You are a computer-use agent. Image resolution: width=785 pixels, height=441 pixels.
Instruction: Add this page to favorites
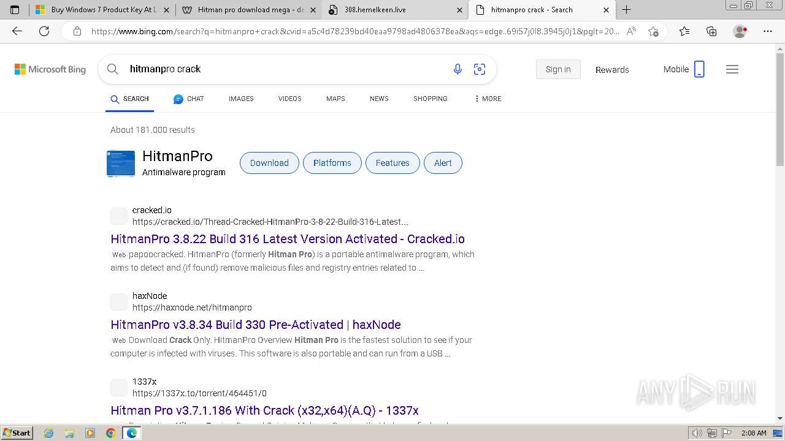coord(653,31)
